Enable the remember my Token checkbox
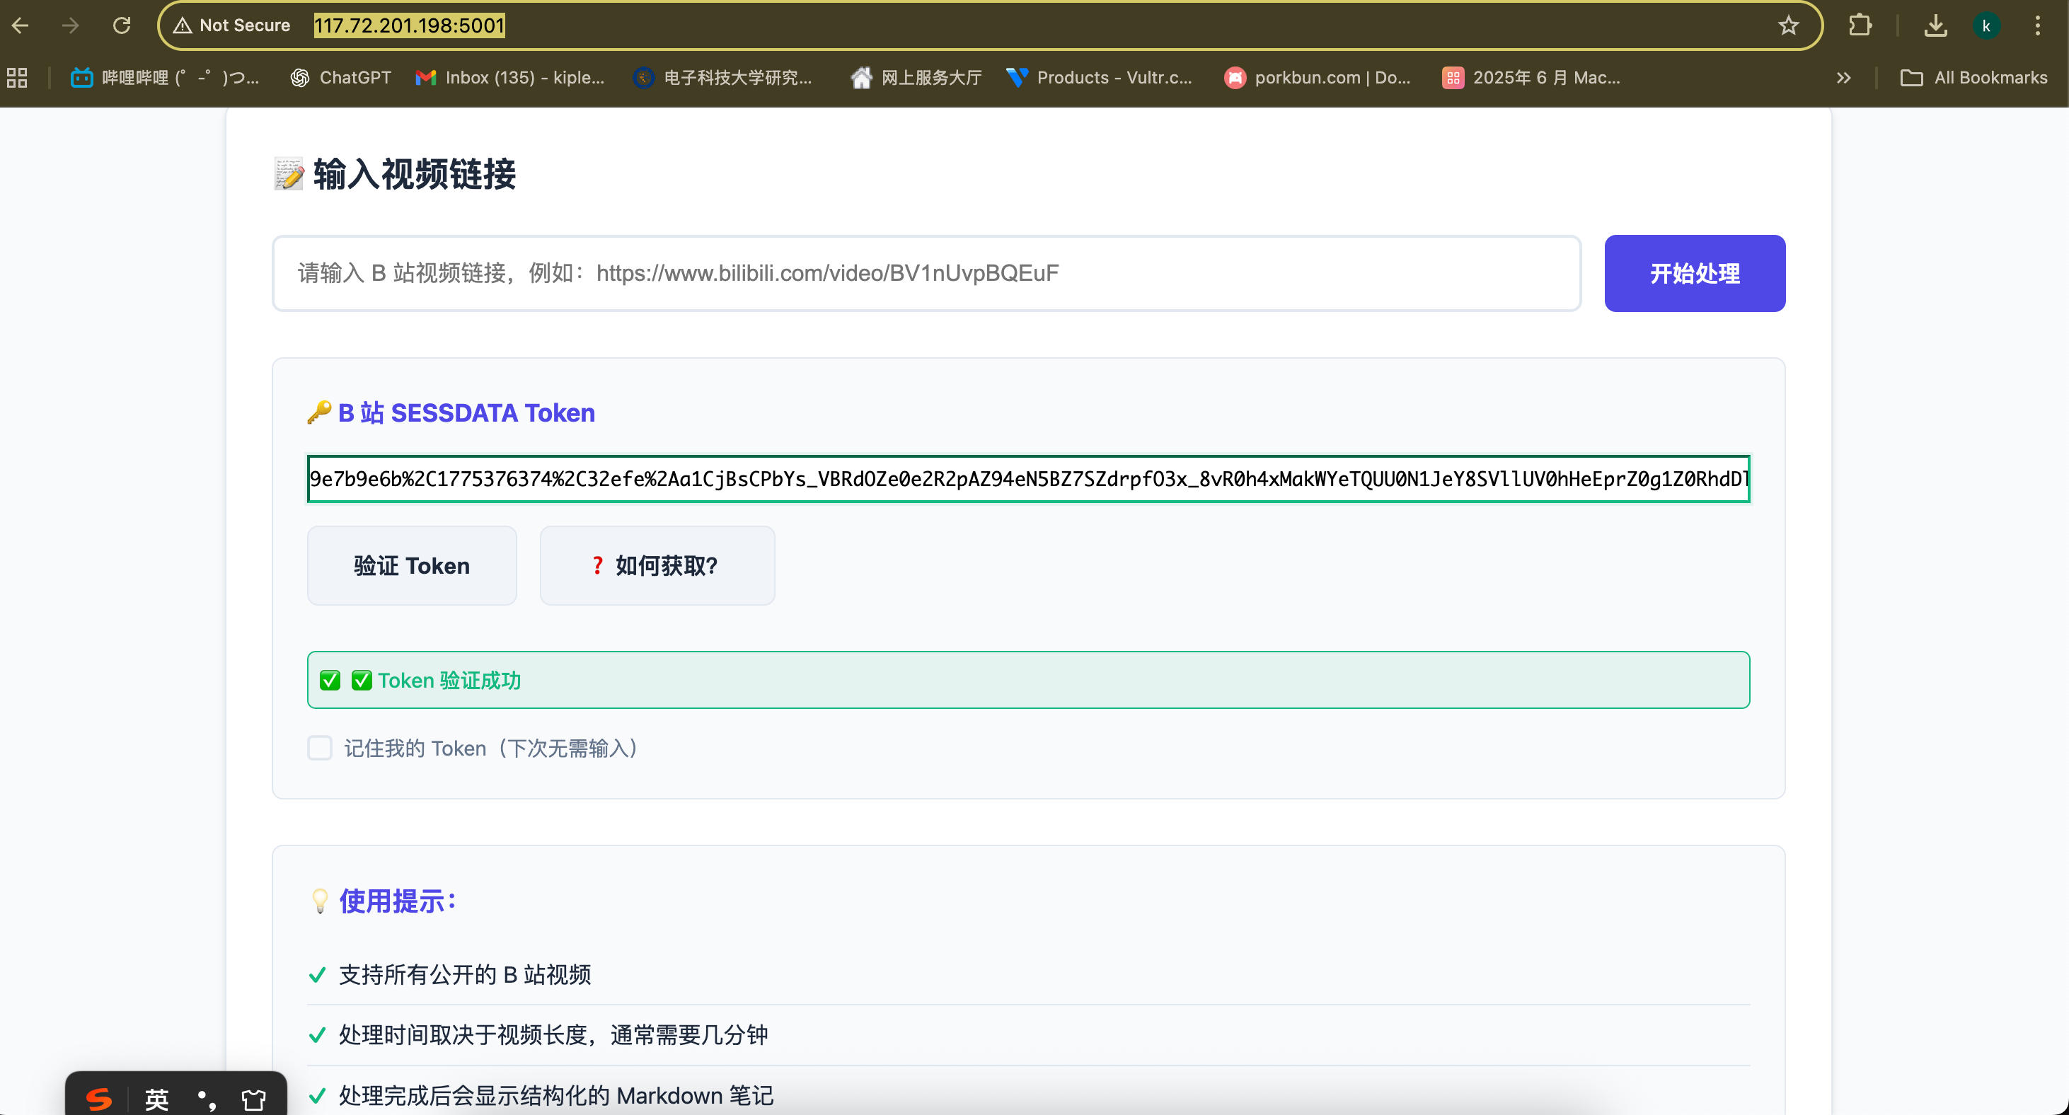 coord(320,748)
